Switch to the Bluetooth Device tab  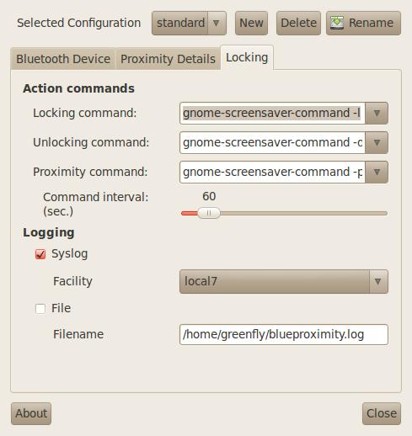pos(63,59)
